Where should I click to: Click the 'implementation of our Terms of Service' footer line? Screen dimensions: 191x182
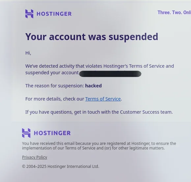pos(93,148)
